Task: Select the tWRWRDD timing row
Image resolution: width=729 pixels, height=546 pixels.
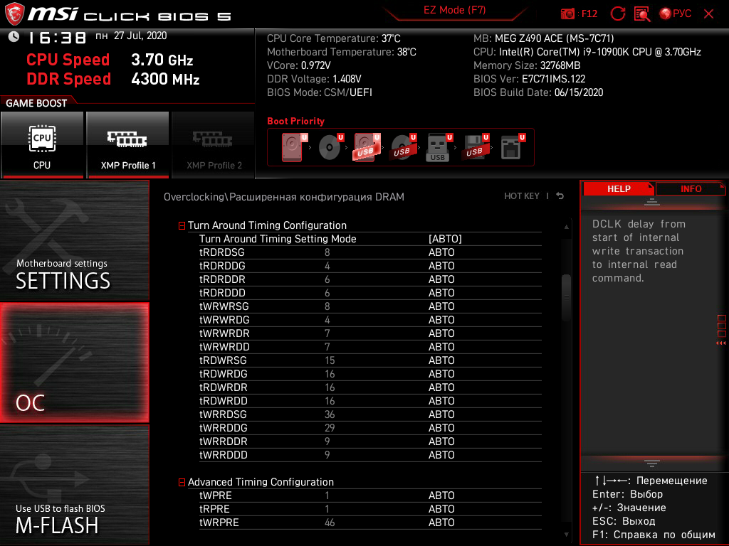Action: (370, 347)
